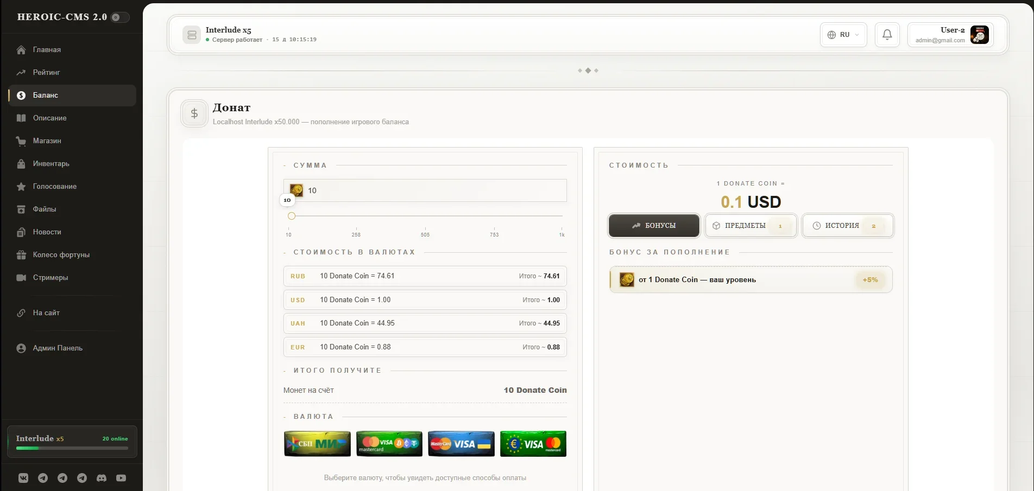This screenshot has height=491, width=1034.
Task: Click the coin icon in the bonus row
Action: point(627,279)
